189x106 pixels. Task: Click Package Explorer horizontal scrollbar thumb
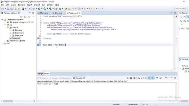point(8,101)
